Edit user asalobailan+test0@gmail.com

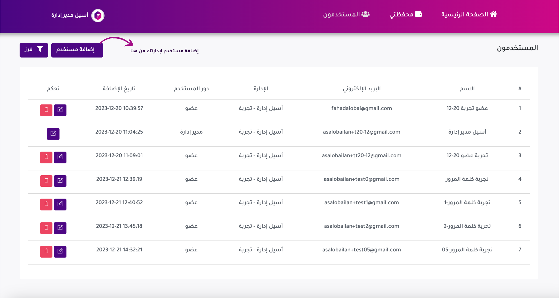click(x=60, y=181)
